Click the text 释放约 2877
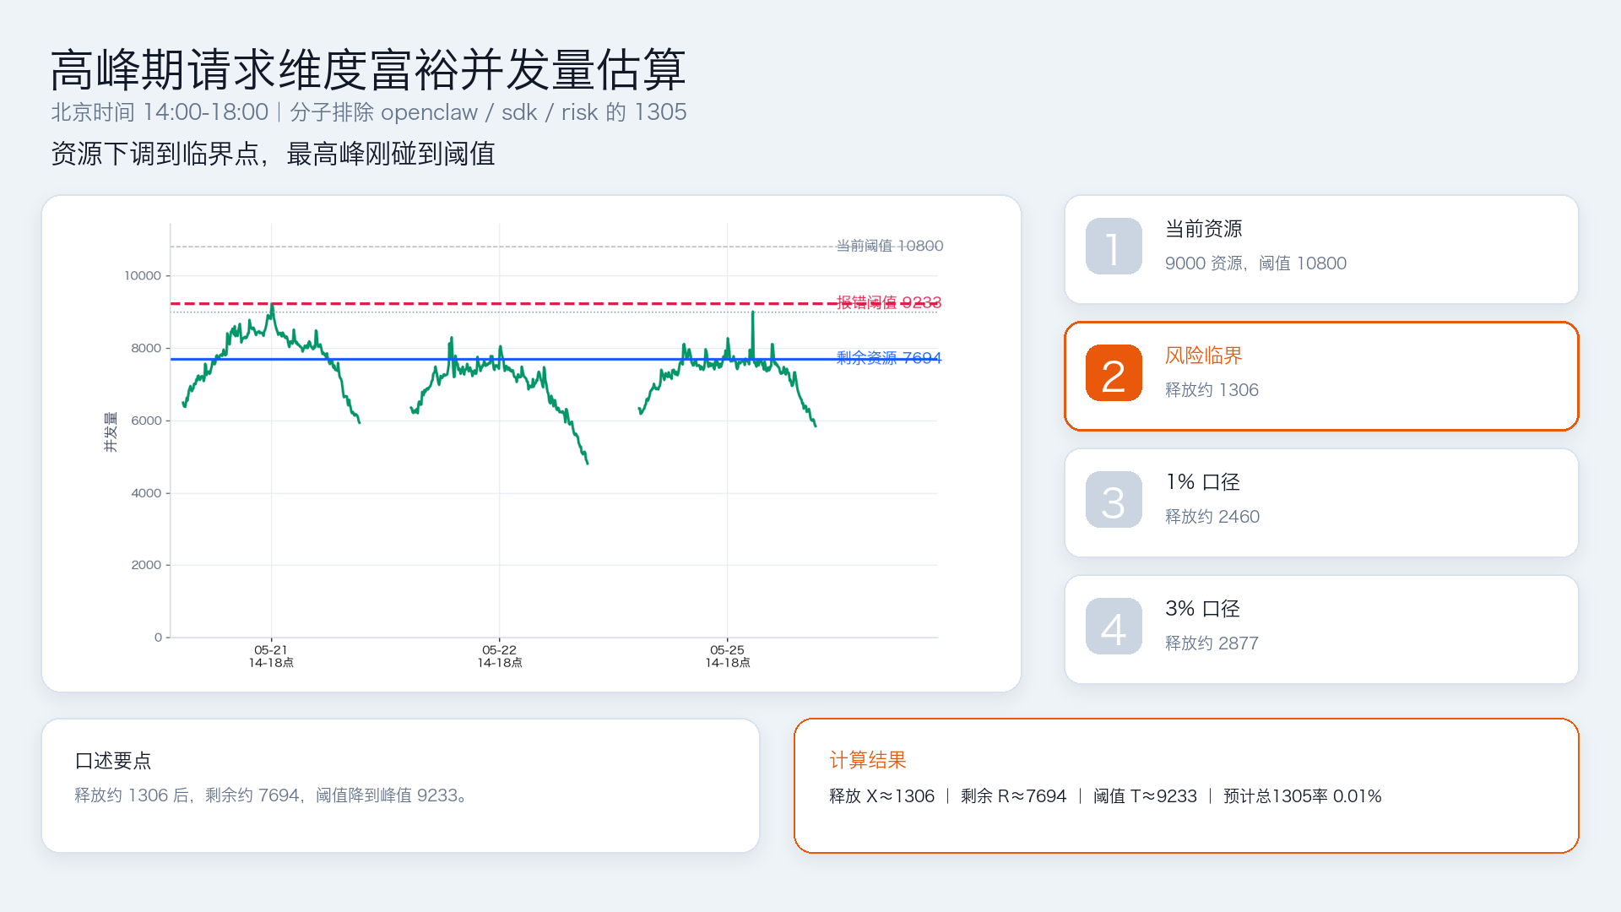Image resolution: width=1621 pixels, height=912 pixels. coord(1212,643)
